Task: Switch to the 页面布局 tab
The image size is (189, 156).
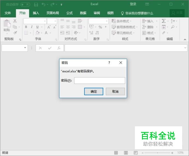Action: 53,13
